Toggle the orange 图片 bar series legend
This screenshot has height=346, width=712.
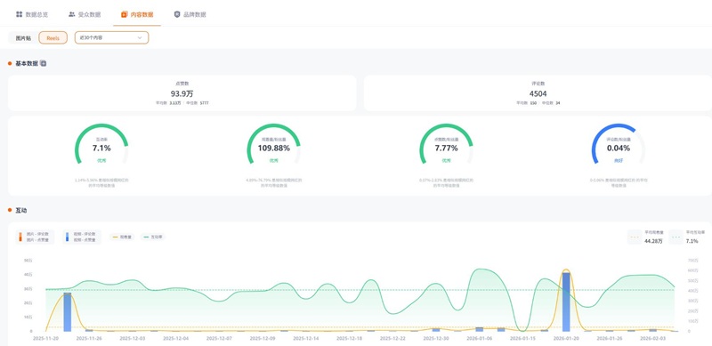coord(35,237)
